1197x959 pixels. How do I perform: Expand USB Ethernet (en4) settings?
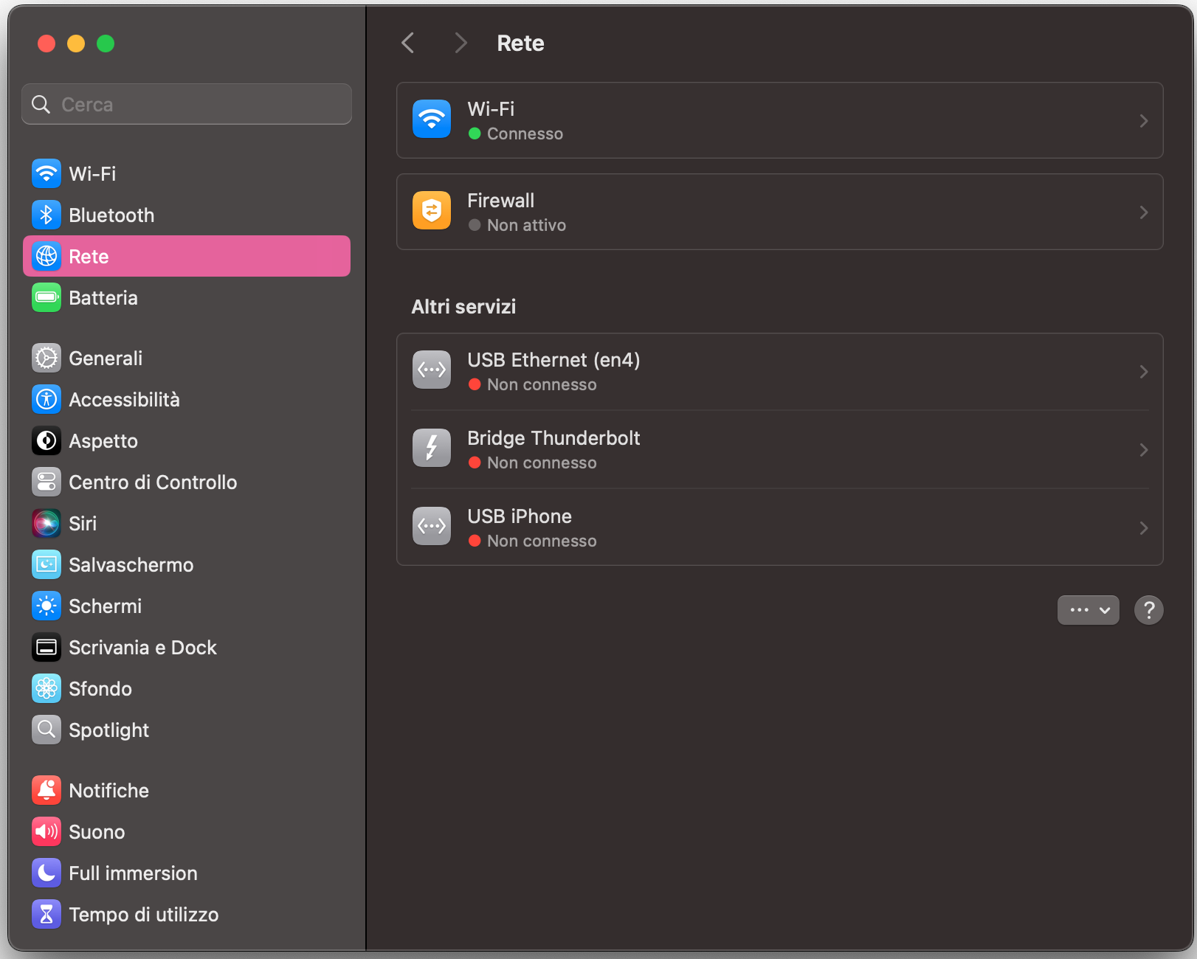(x=1143, y=371)
